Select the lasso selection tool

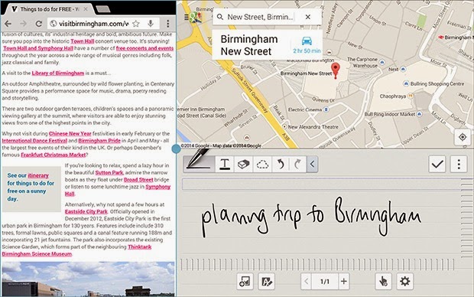pyautogui.click(x=262, y=164)
